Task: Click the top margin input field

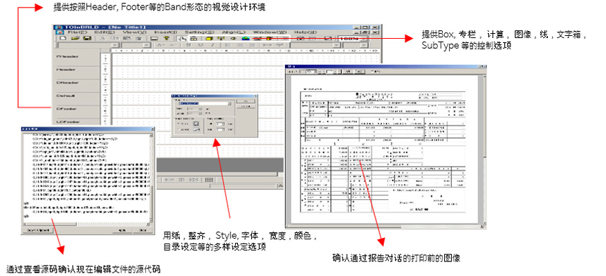Action: point(220,124)
